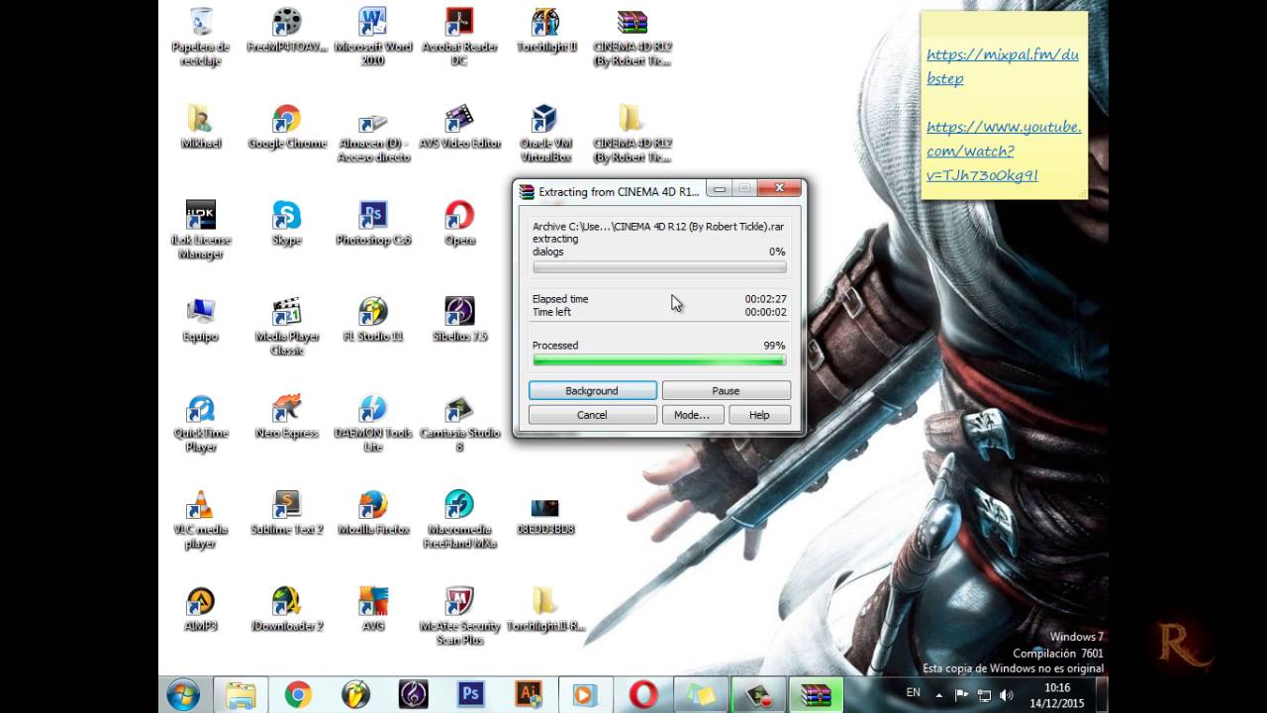The width and height of the screenshot is (1267, 713).
Task: Open VLC media player shortcut
Action: [x=201, y=519]
